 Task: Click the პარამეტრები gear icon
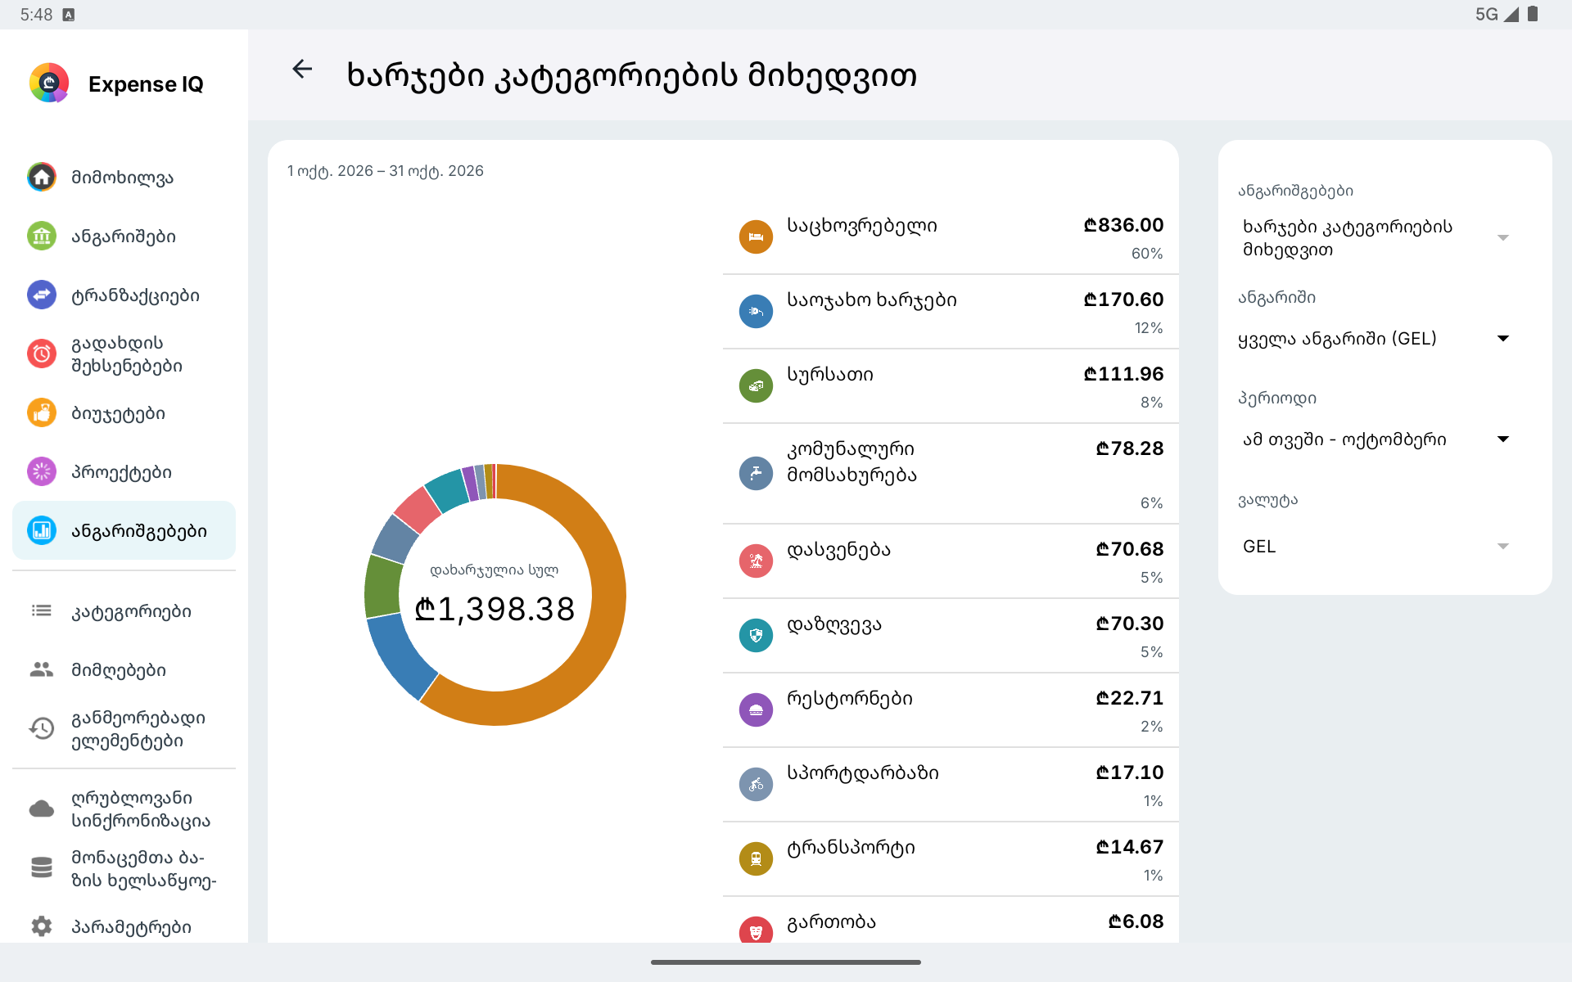pos(42,926)
